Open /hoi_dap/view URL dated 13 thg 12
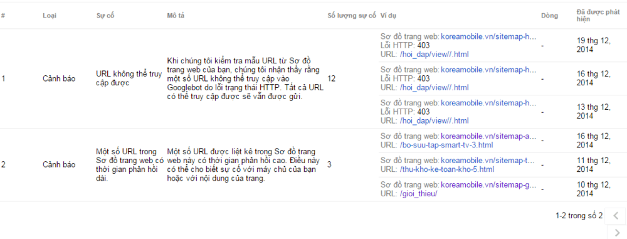This screenshot has width=627, height=239. click(434, 120)
